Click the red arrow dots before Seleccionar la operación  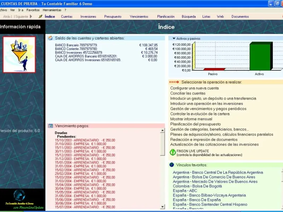[x=174, y=82]
